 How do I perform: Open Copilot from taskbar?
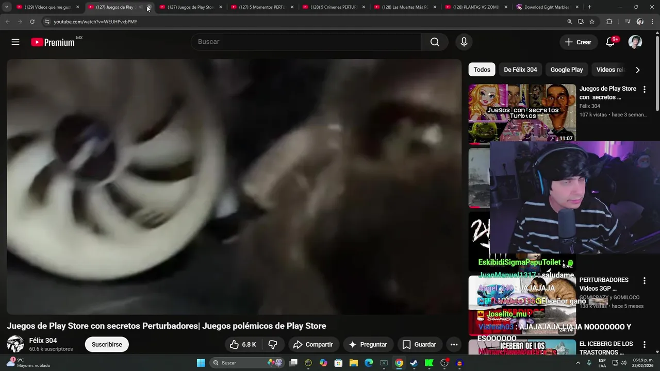[x=323, y=363]
